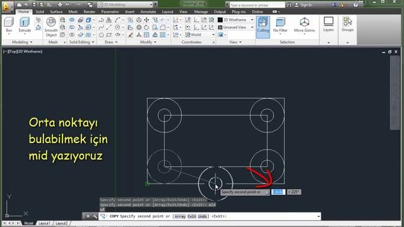Expand command history arrow at command line end
The height and width of the screenshot is (227, 404).
tap(319, 216)
